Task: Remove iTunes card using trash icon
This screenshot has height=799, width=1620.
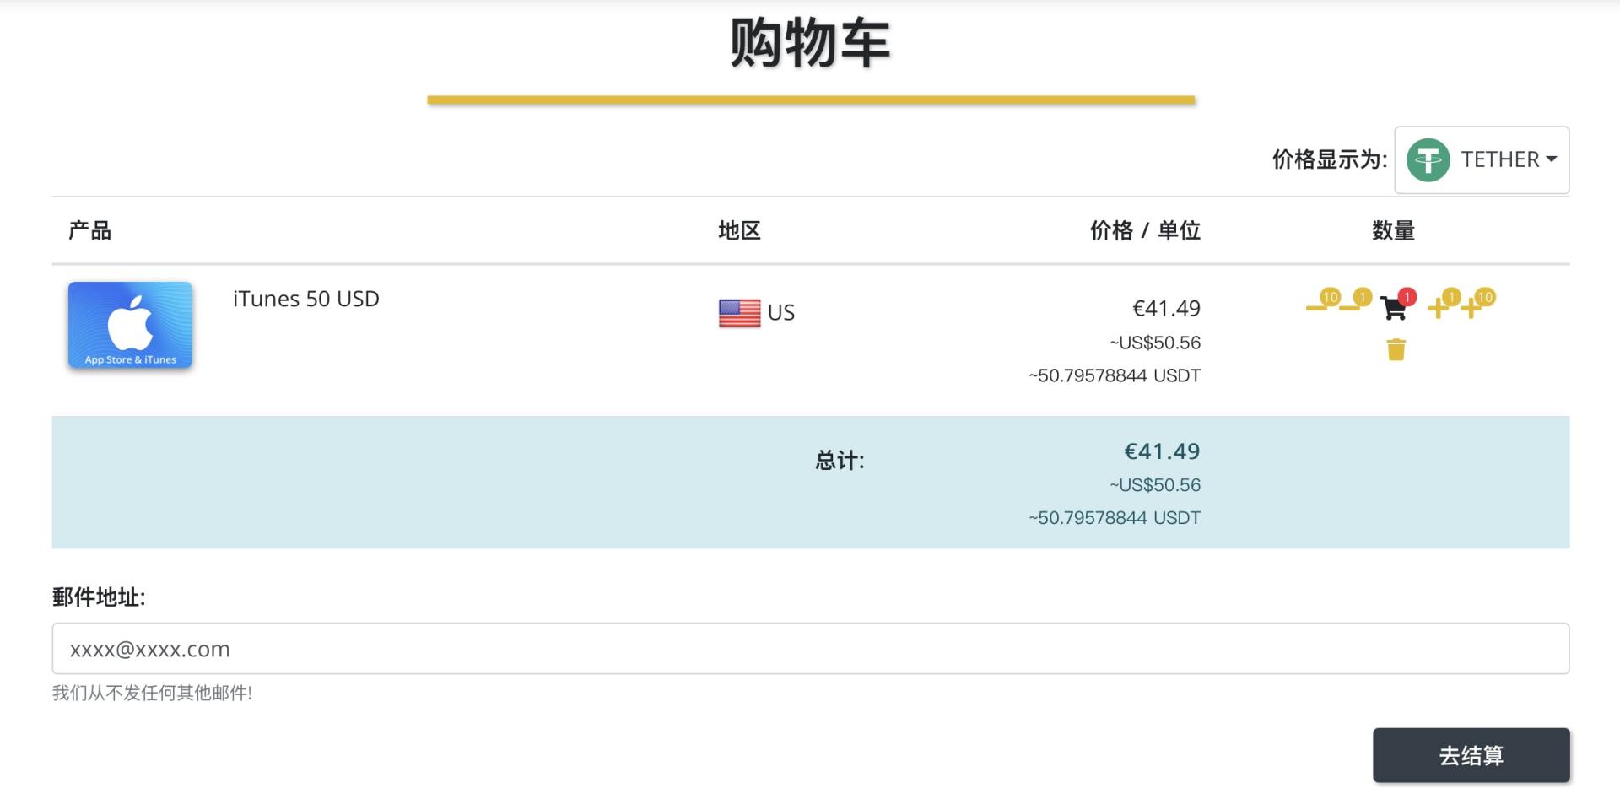Action: (x=1396, y=348)
